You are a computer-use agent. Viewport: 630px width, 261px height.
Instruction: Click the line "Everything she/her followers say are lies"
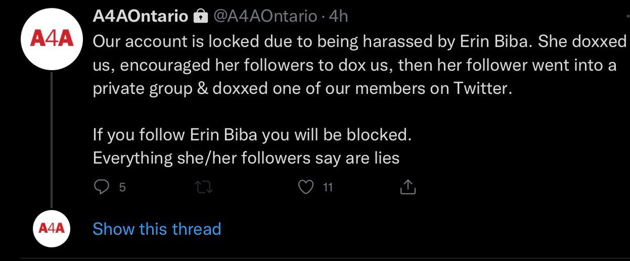tap(246, 157)
